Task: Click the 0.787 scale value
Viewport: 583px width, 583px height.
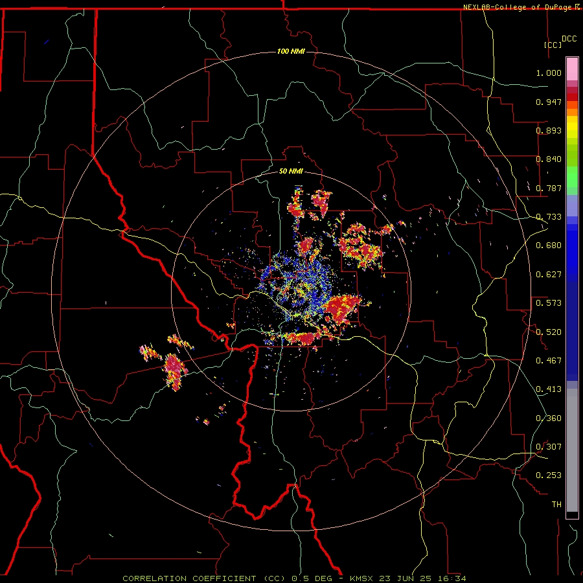Action: click(x=549, y=188)
